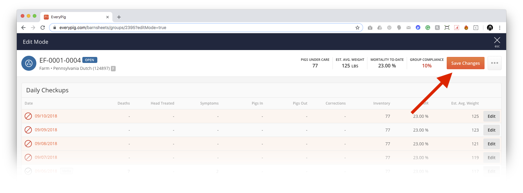Click the Inventory column header
The image size is (523, 193).
(382, 103)
